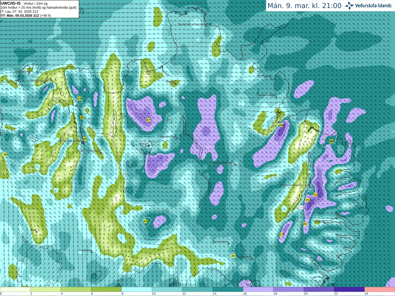The width and height of the screenshot is (395, 296).
Task: Click the above-24 m/s pink legend swatch
Action: (380, 290)
